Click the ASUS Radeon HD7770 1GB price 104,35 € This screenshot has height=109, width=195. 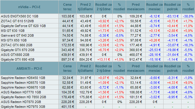[68, 92]
